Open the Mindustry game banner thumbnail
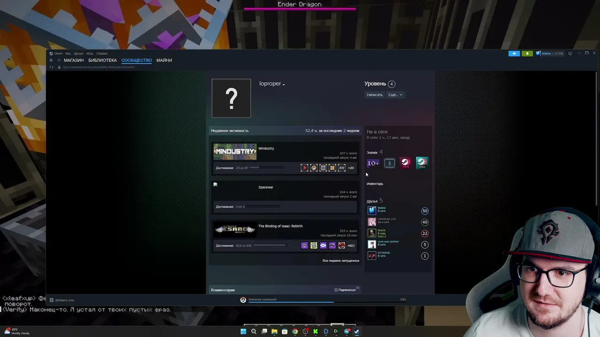Image resolution: width=600 pixels, height=337 pixels. (x=235, y=152)
